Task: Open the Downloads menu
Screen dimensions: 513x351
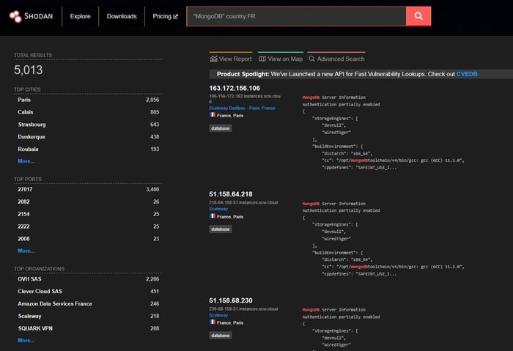Action: [122, 16]
